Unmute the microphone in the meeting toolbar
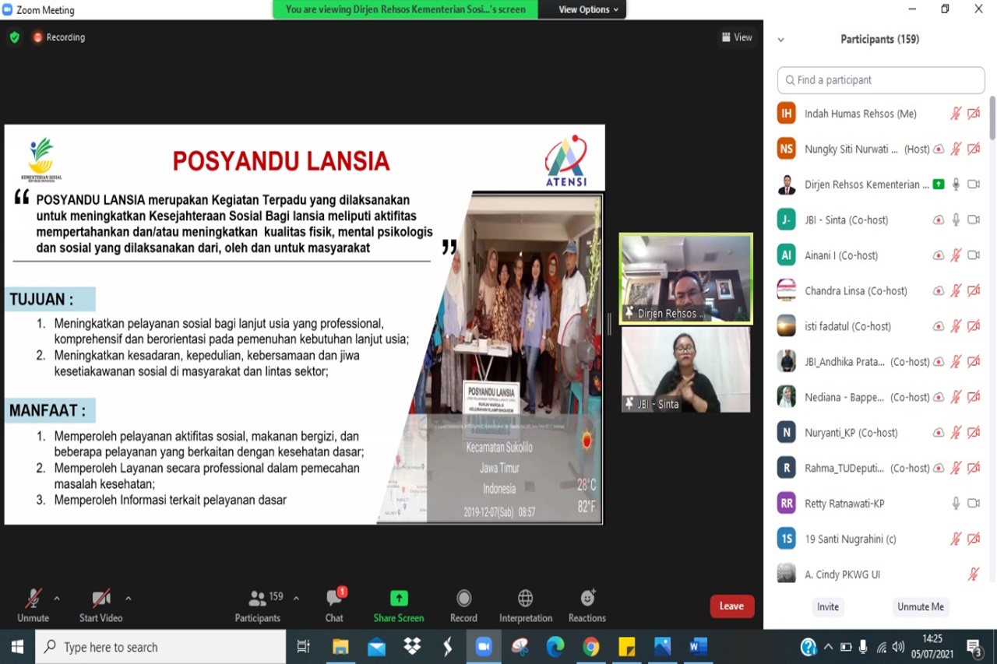Viewport: 997px width, 664px height. 33,606
